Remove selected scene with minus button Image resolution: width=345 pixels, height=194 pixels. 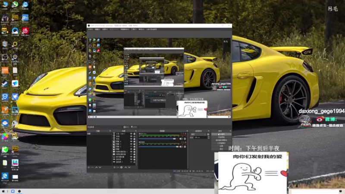click(x=92, y=167)
